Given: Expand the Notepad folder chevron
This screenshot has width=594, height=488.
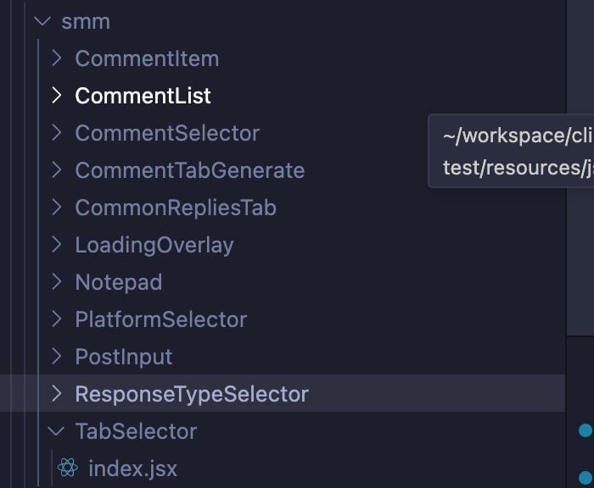Looking at the screenshot, I should click(x=56, y=282).
